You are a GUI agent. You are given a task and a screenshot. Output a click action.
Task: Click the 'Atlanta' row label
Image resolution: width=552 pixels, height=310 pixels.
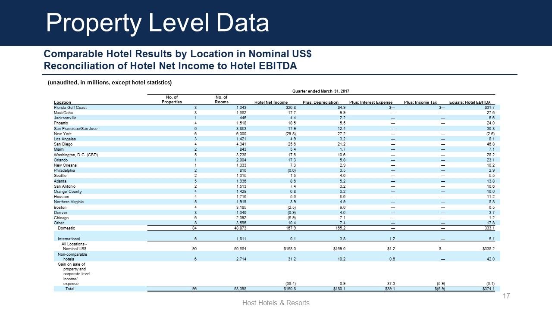[x=60, y=181]
